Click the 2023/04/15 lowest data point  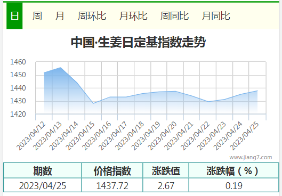click(x=93, y=103)
